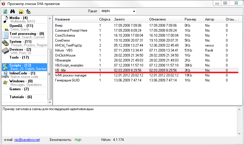Open the Пакет delphi dropdown
This screenshot has width=244, height=145.
point(134,11)
